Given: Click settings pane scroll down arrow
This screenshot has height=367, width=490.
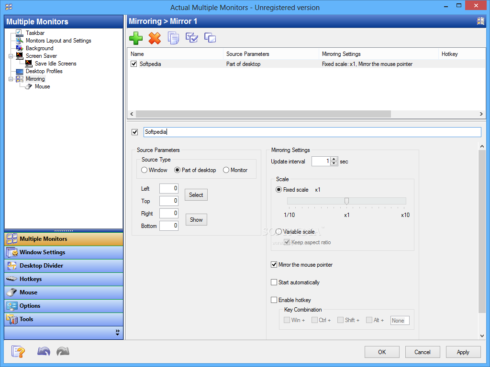Looking at the screenshot, I should tap(481, 336).
